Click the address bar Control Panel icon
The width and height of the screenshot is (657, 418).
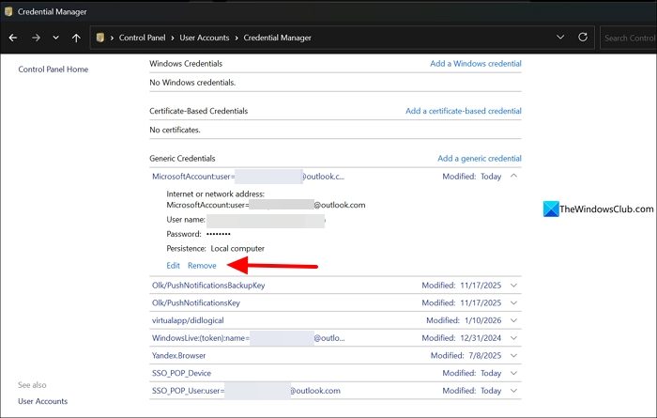[99, 38]
